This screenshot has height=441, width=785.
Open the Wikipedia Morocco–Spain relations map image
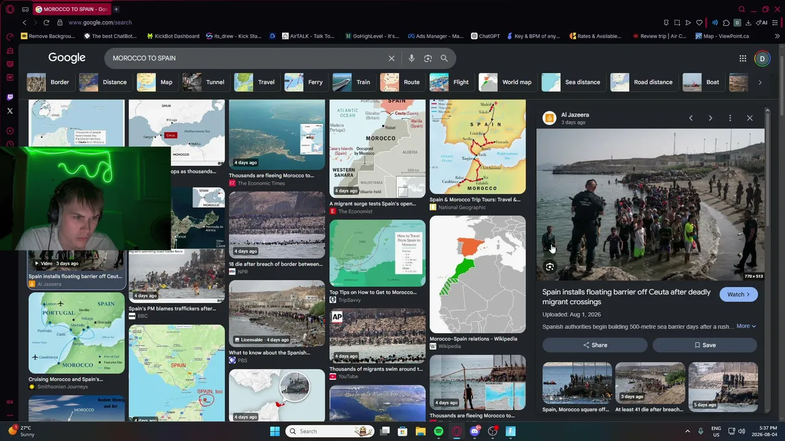477,274
